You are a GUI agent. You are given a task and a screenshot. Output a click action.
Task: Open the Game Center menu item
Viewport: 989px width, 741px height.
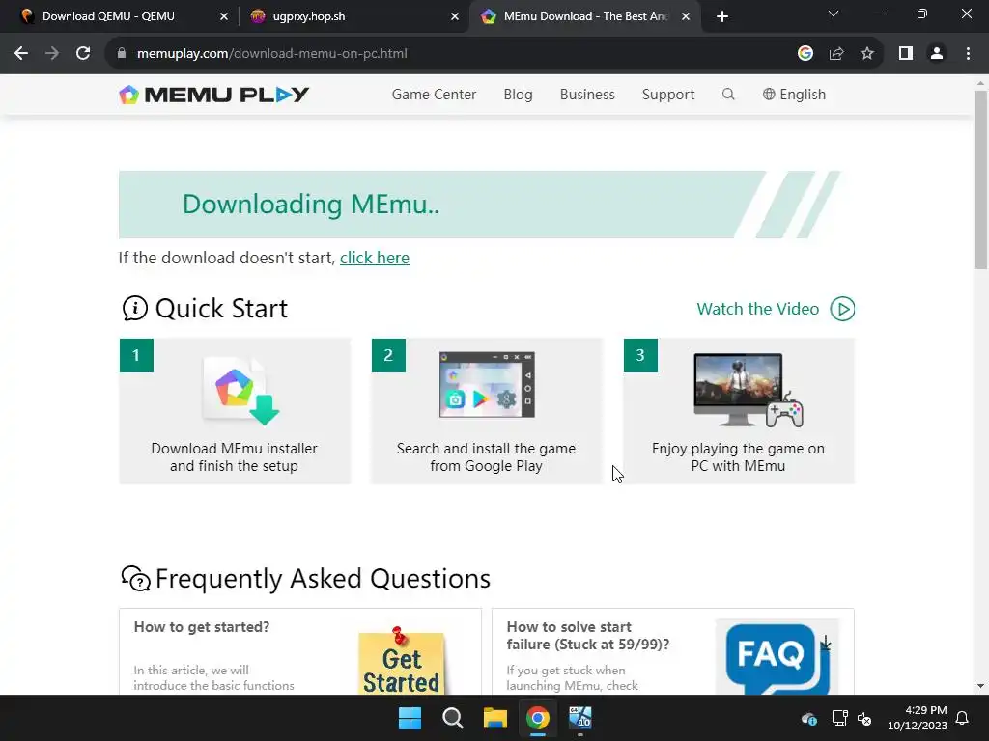(x=434, y=95)
